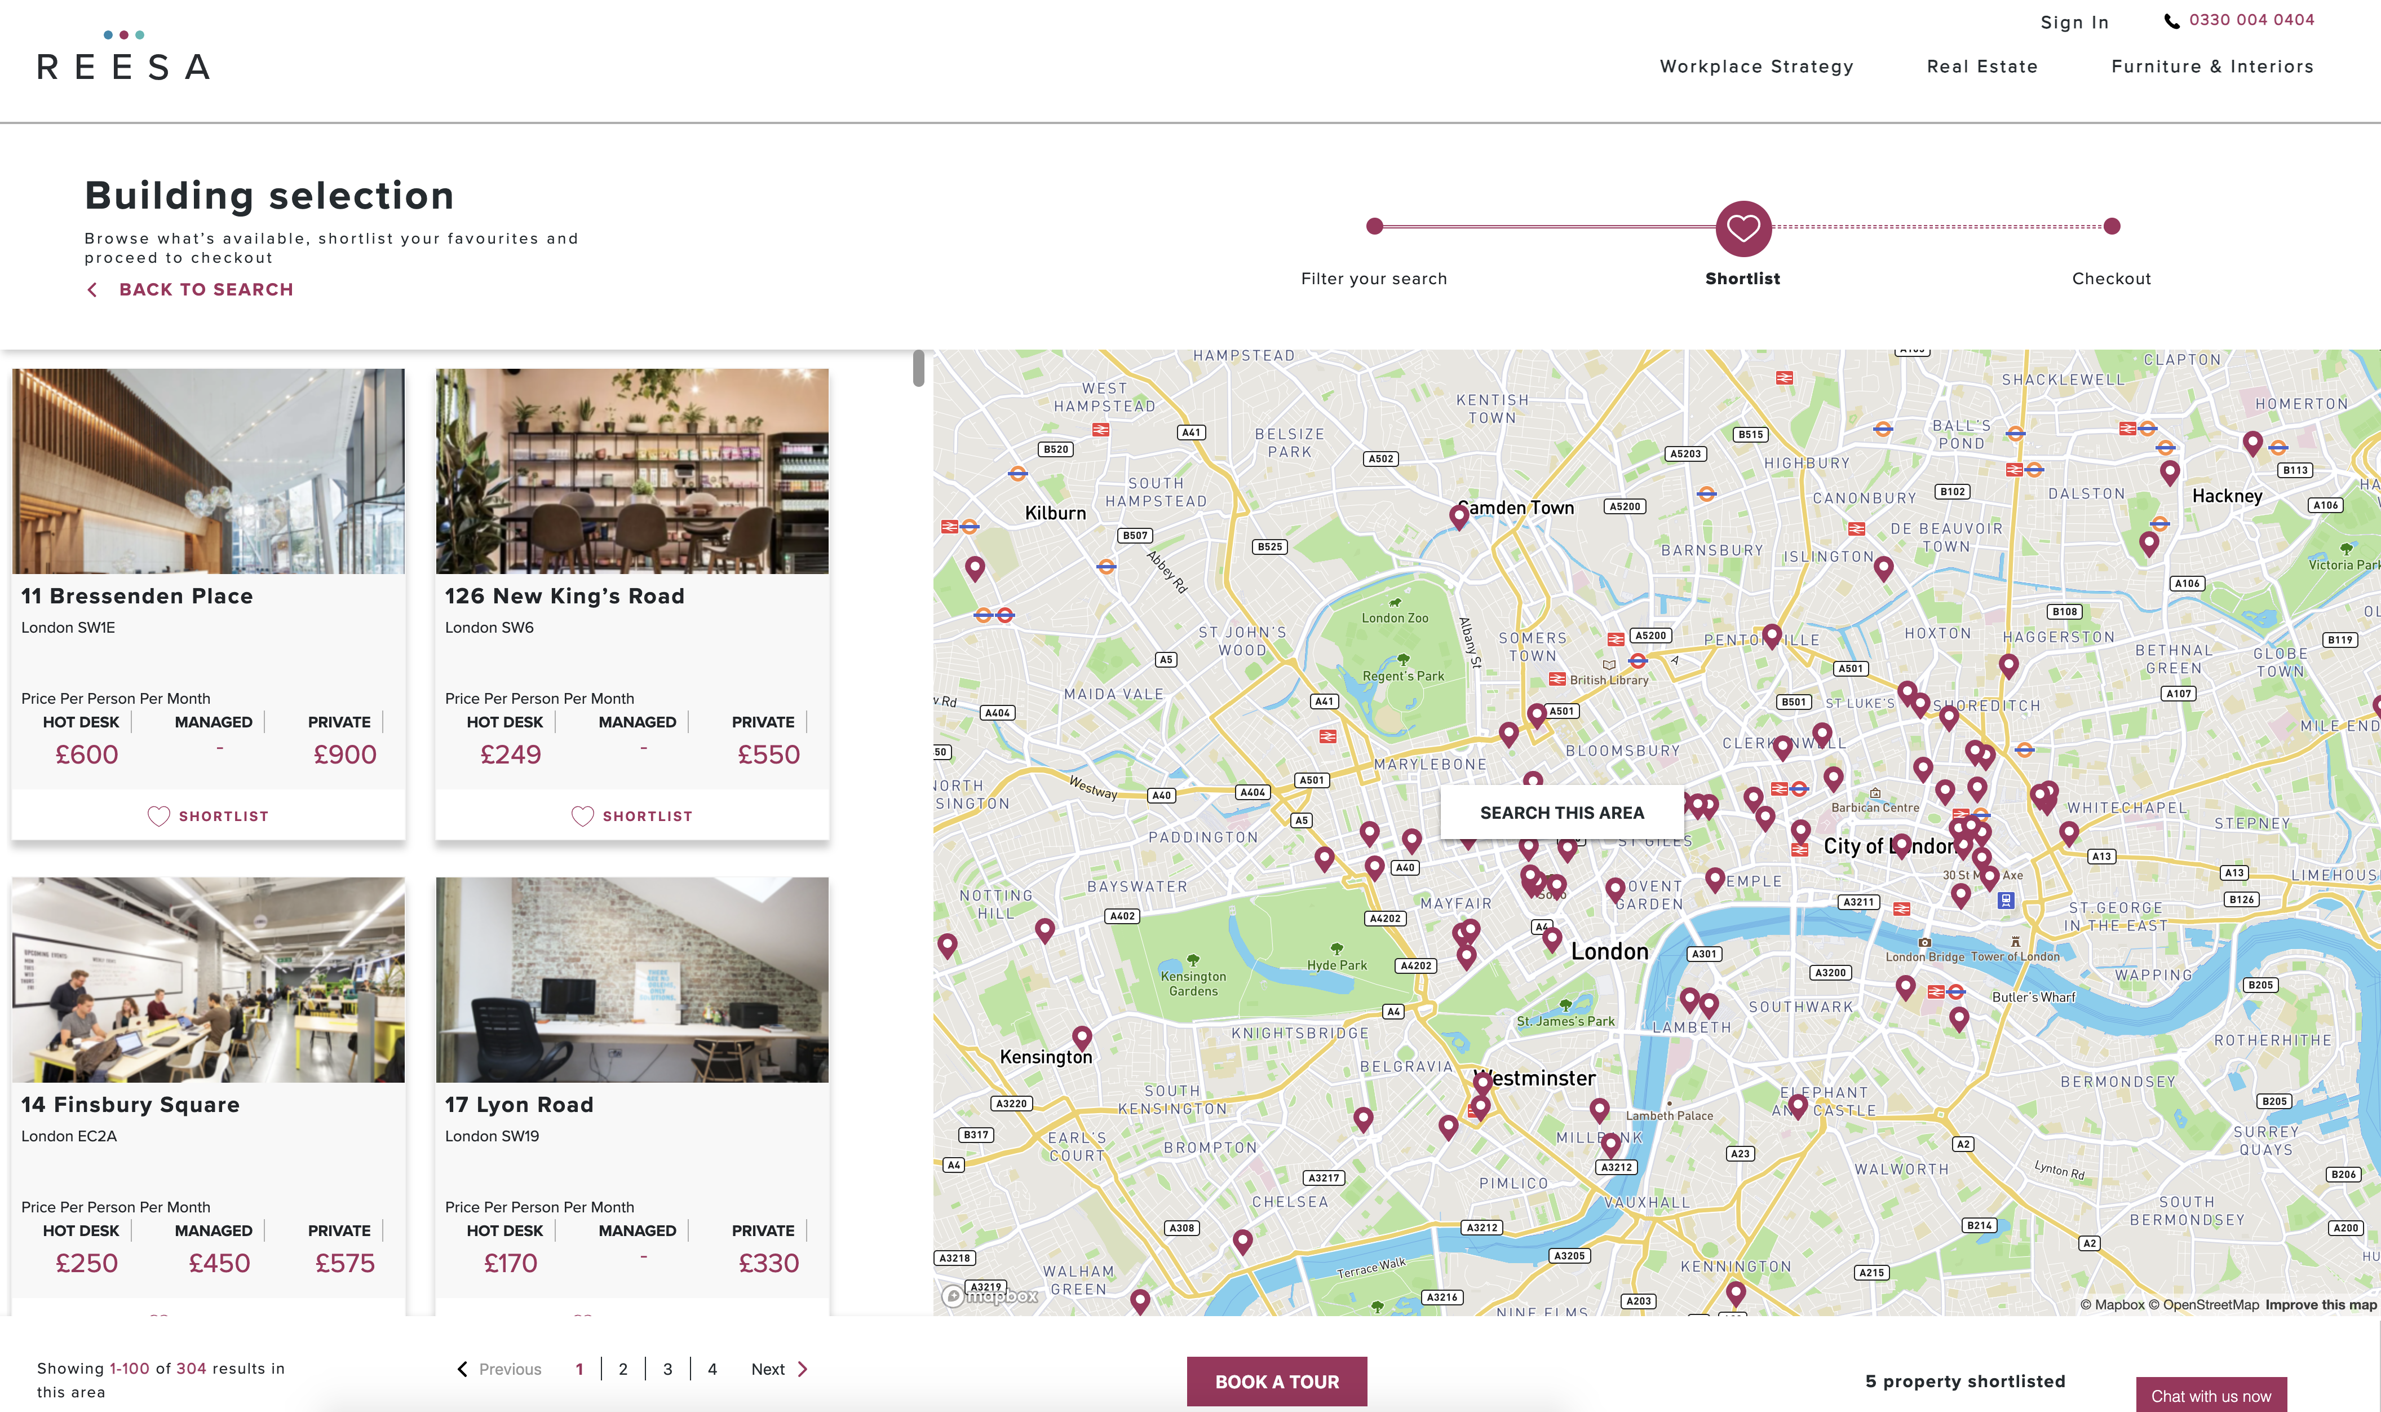Click the Book a Tour button

[x=1276, y=1382]
